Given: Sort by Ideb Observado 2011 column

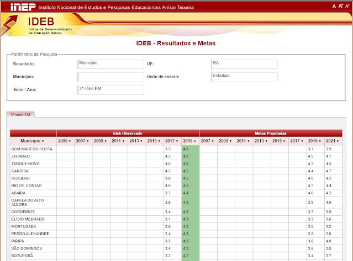Looking at the screenshot, I should 119,141.
